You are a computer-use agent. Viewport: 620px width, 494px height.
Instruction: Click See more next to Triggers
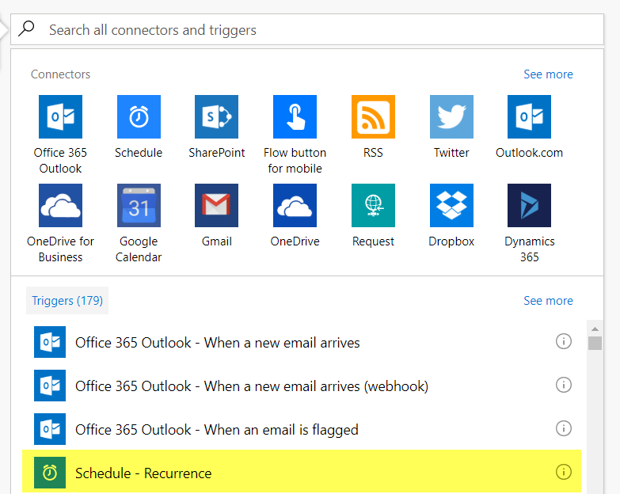(x=548, y=301)
